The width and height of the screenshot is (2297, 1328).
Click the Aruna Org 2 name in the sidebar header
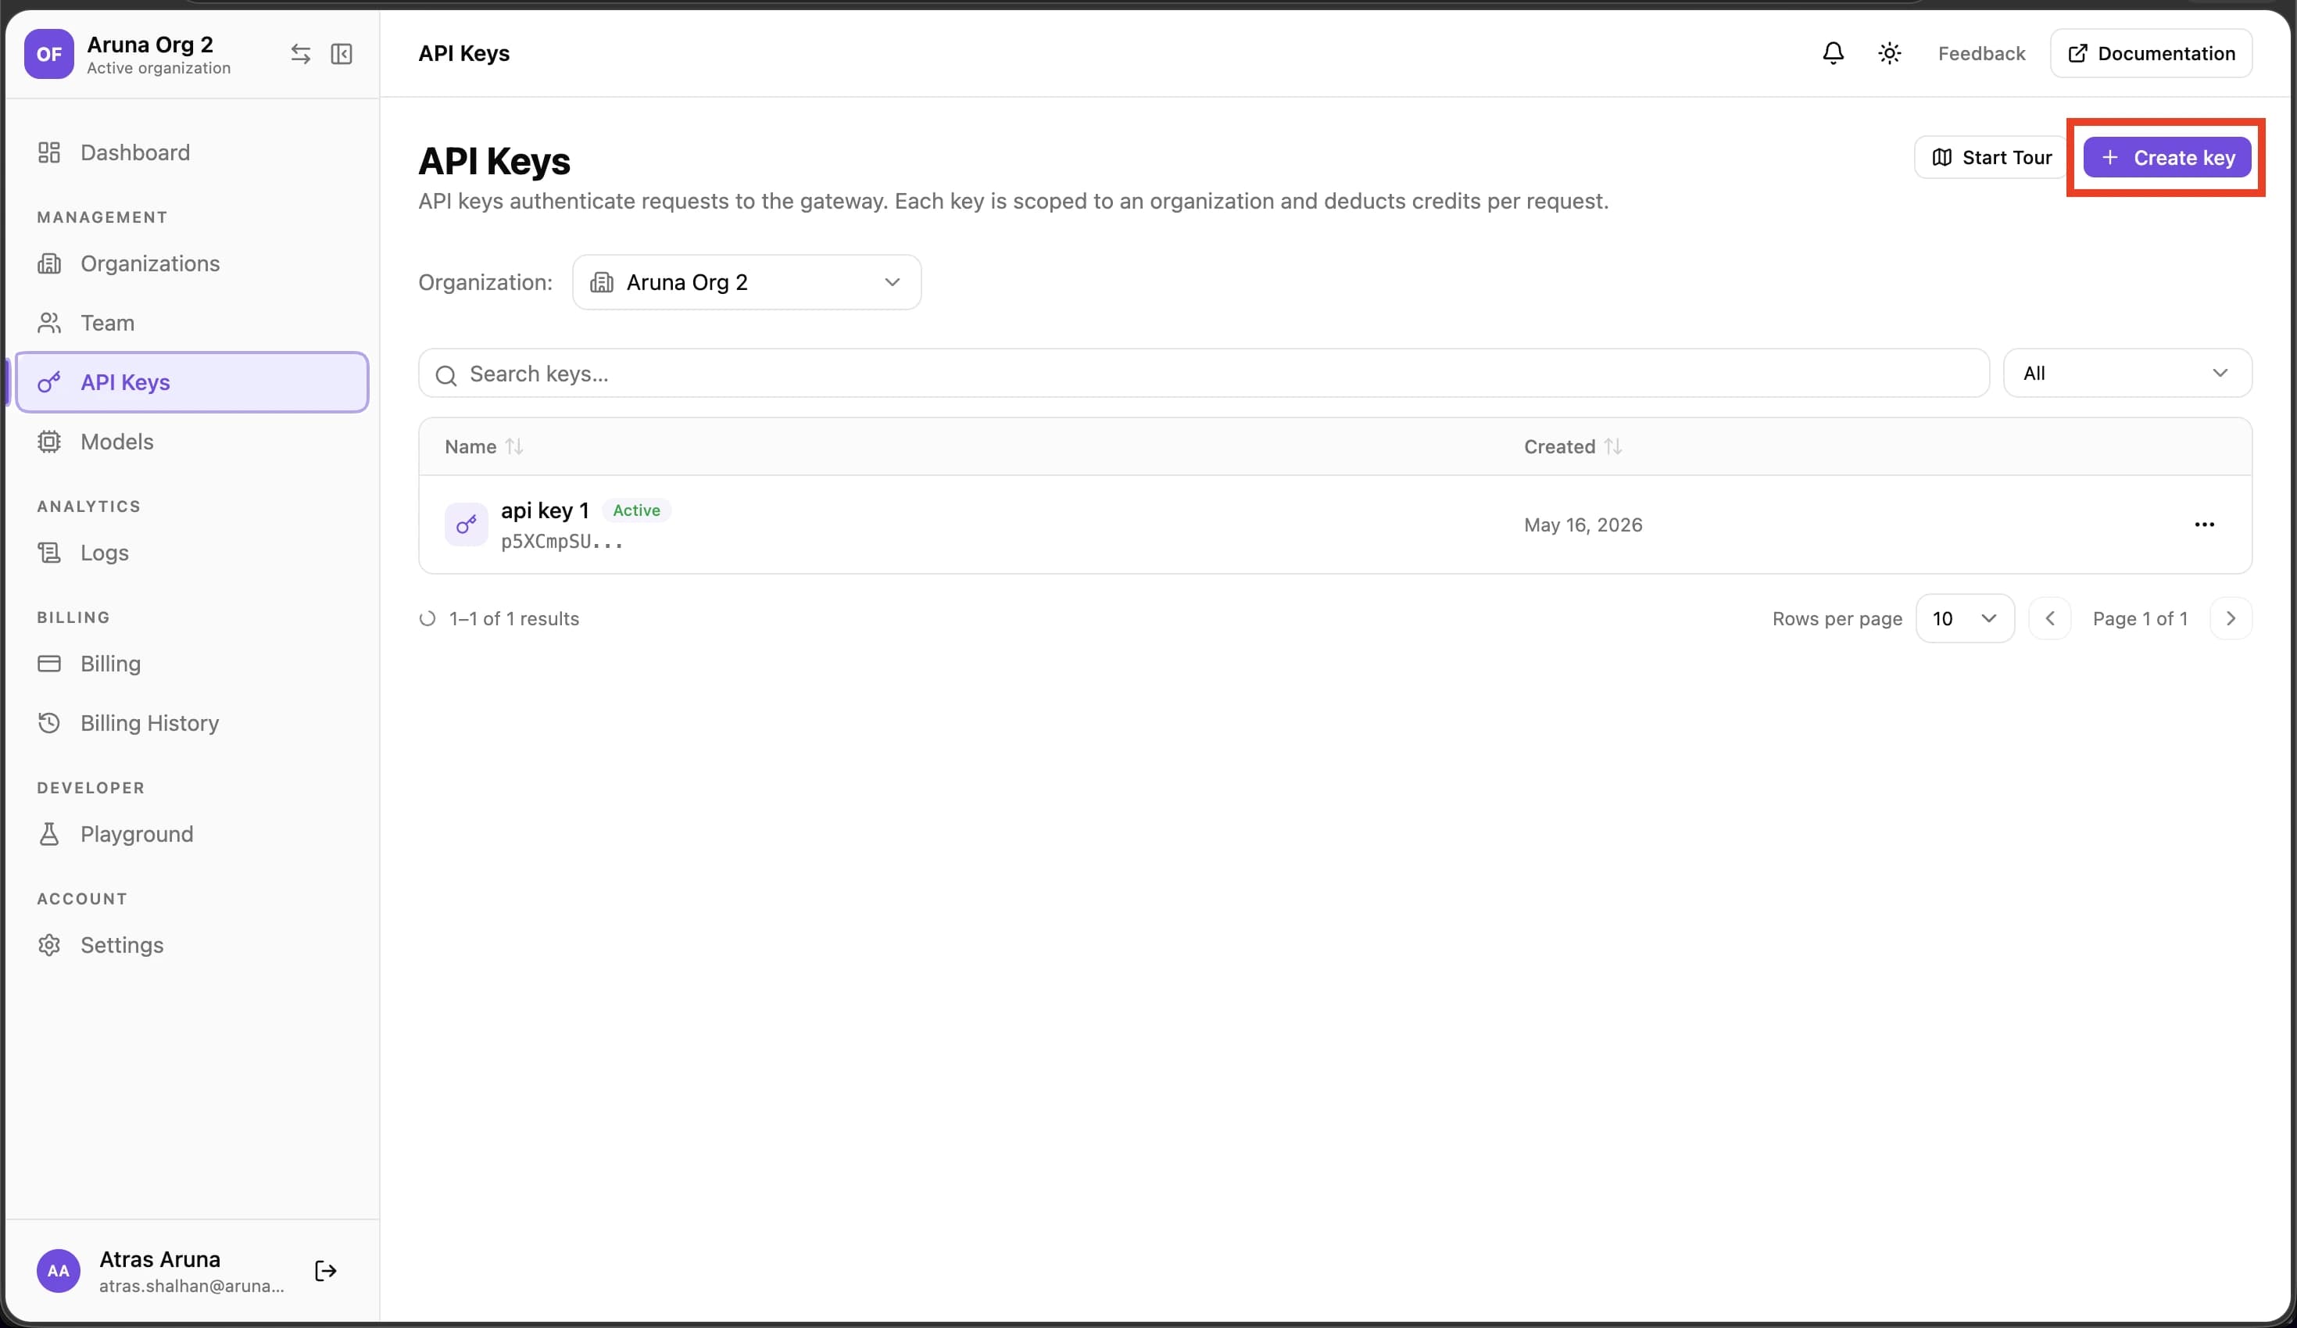coord(150,44)
